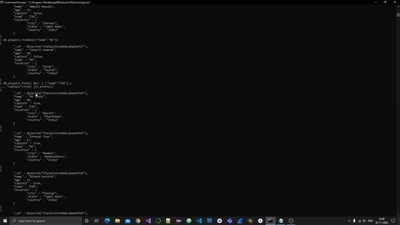
Task: Click the state value 'Gujrat'
Action: pyautogui.click(x=51, y=70)
